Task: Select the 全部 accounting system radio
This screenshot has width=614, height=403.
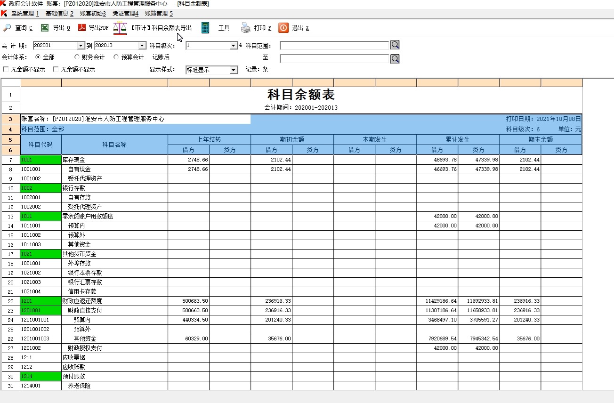Action: 38,57
